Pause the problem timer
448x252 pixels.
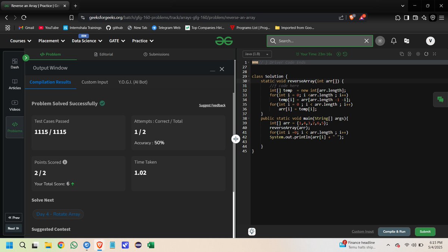[x=339, y=54]
